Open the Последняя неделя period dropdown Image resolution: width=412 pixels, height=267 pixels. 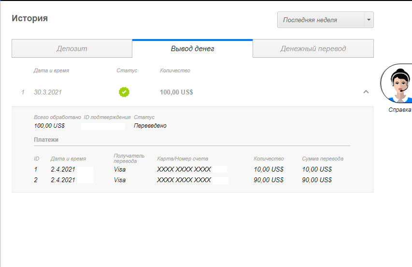click(x=325, y=20)
